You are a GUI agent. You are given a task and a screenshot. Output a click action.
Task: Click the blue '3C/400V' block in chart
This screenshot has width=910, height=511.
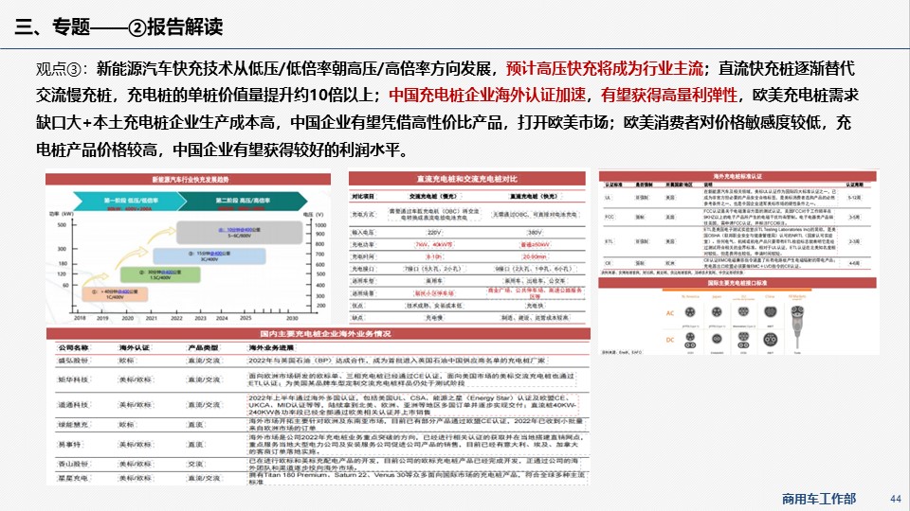pos(209,256)
